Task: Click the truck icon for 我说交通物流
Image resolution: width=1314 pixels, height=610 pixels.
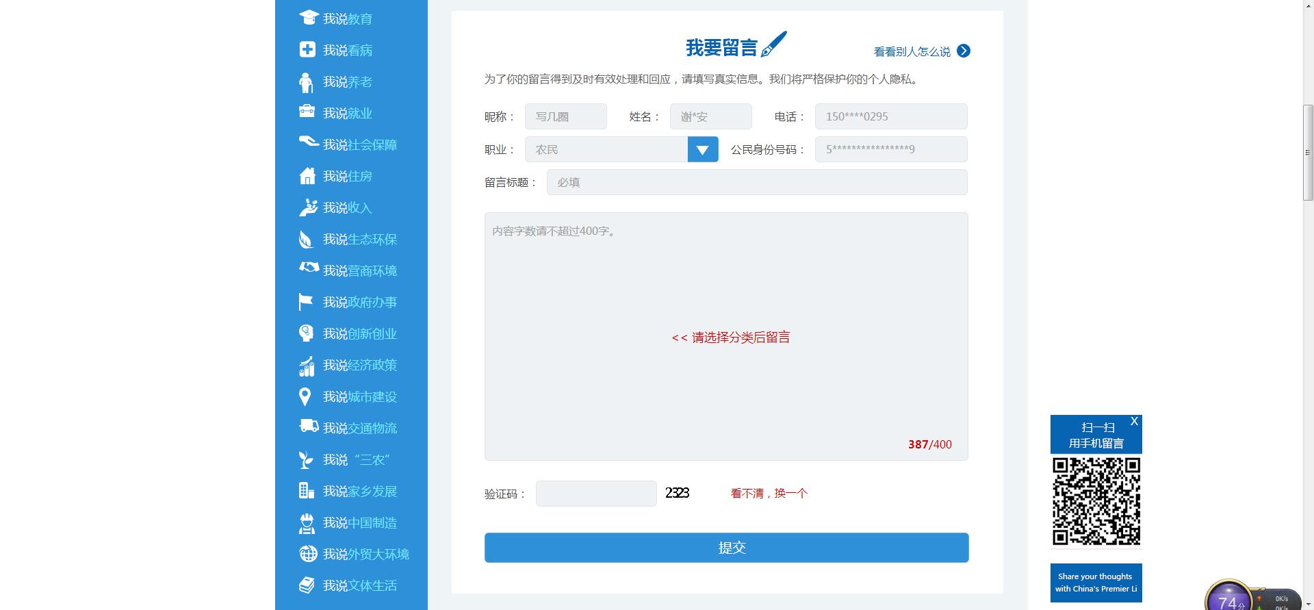Action: point(309,427)
